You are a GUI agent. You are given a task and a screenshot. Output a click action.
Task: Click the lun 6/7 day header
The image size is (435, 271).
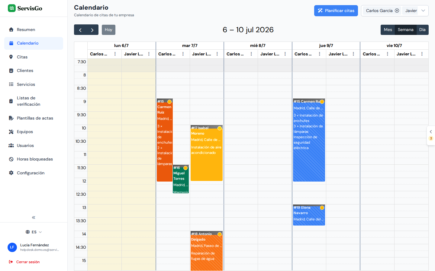click(121, 45)
